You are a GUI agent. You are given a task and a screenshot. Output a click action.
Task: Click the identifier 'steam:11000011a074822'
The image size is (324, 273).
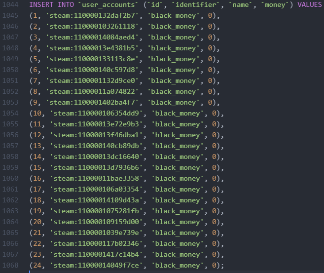pos(92,91)
